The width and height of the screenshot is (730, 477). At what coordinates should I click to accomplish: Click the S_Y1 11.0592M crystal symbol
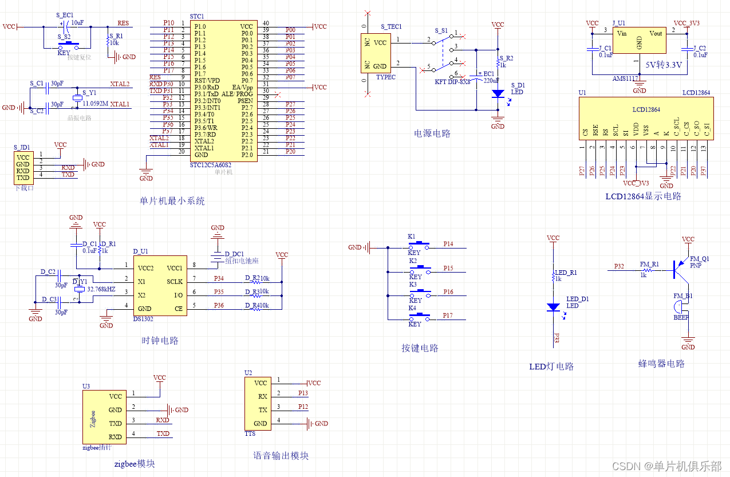tap(78, 97)
